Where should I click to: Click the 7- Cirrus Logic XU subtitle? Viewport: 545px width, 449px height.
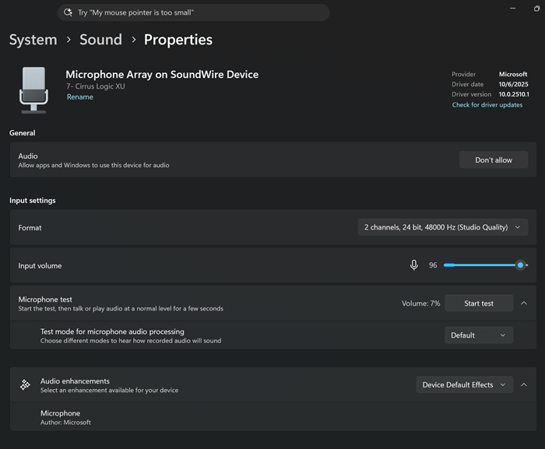pos(96,86)
